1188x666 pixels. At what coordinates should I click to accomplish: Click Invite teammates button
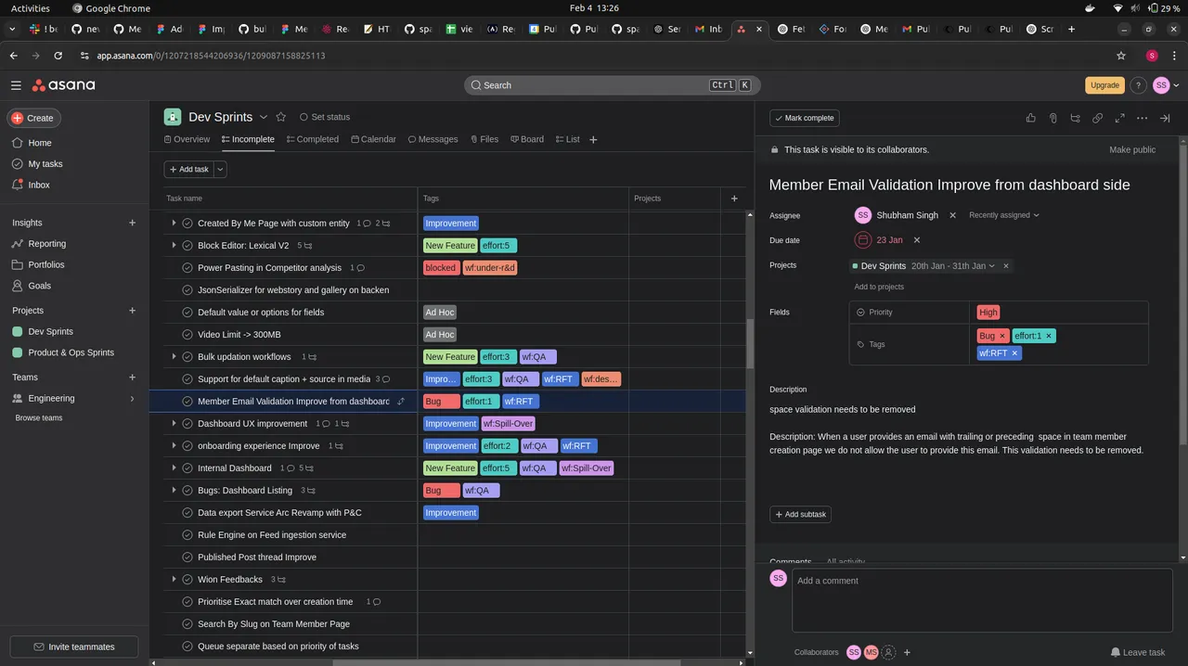point(74,647)
